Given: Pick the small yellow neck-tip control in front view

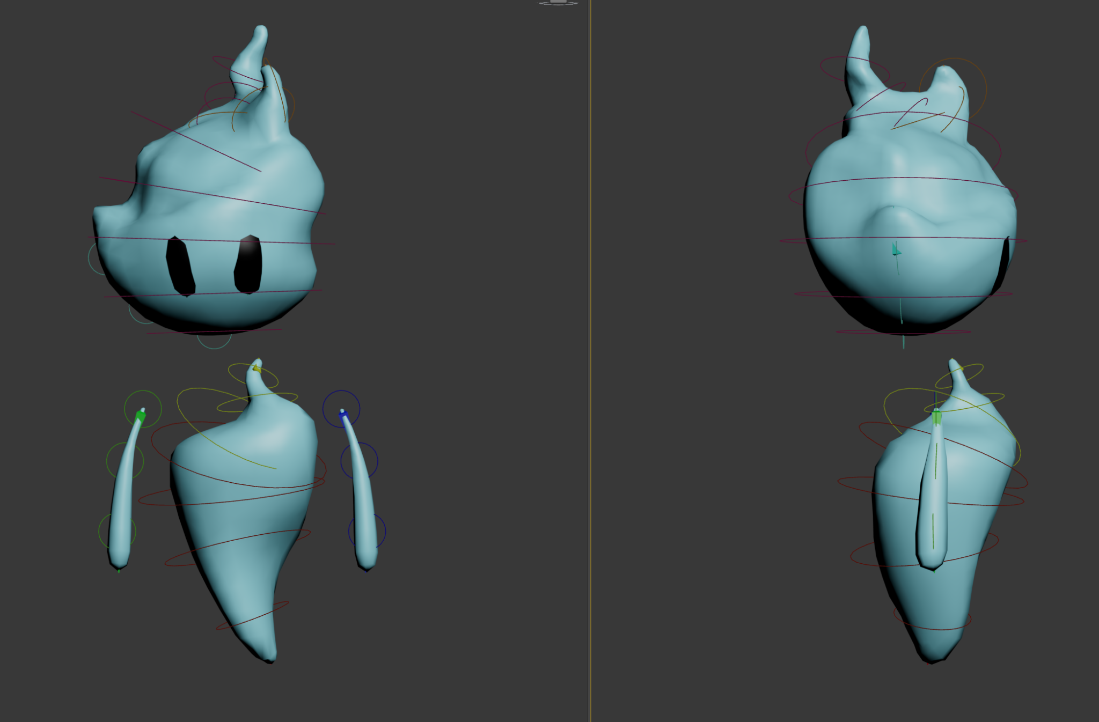Looking at the screenshot, I should point(257,369).
